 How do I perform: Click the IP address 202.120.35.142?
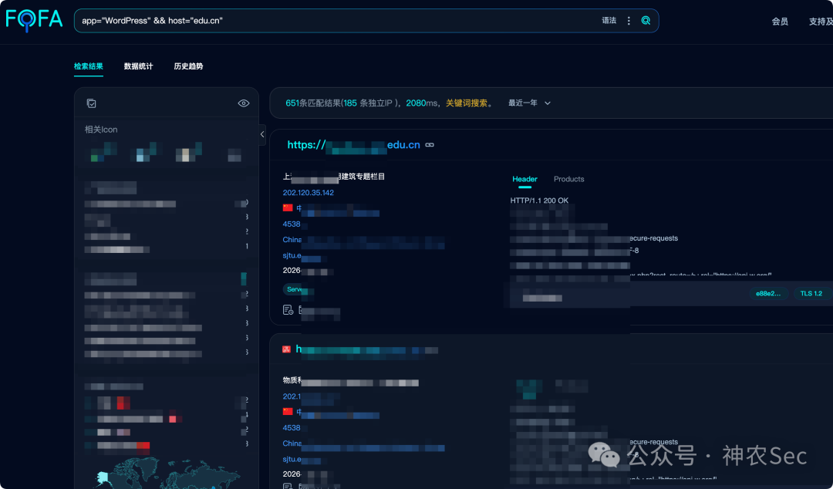(x=308, y=193)
